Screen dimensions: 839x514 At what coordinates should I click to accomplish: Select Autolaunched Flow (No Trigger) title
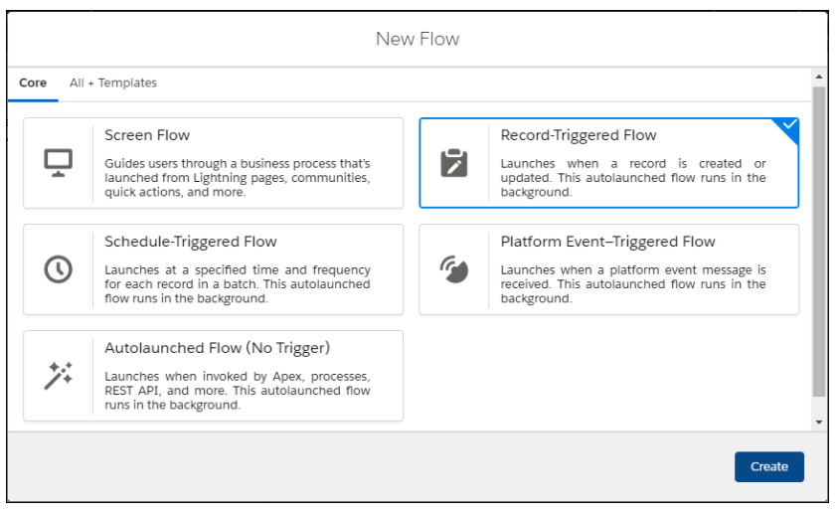(x=218, y=348)
